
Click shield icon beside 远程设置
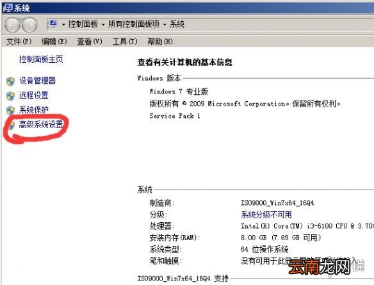pos(10,96)
